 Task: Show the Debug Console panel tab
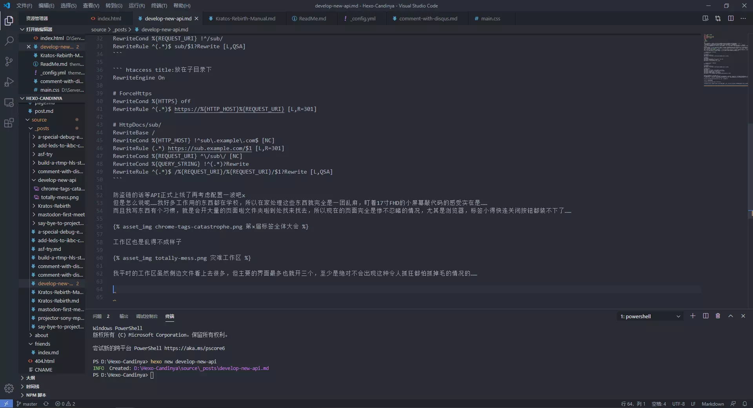tap(147, 316)
